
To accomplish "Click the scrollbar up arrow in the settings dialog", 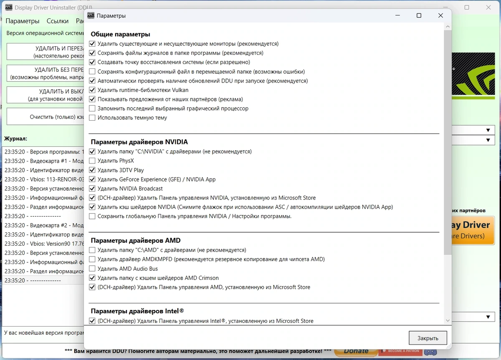I will click(x=448, y=26).
